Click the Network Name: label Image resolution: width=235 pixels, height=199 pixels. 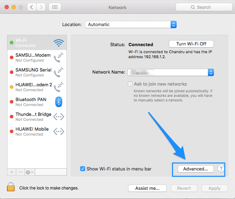109,72
